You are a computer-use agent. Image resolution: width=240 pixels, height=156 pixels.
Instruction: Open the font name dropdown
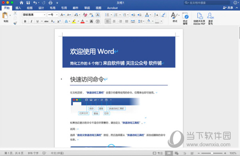tap(44, 15)
